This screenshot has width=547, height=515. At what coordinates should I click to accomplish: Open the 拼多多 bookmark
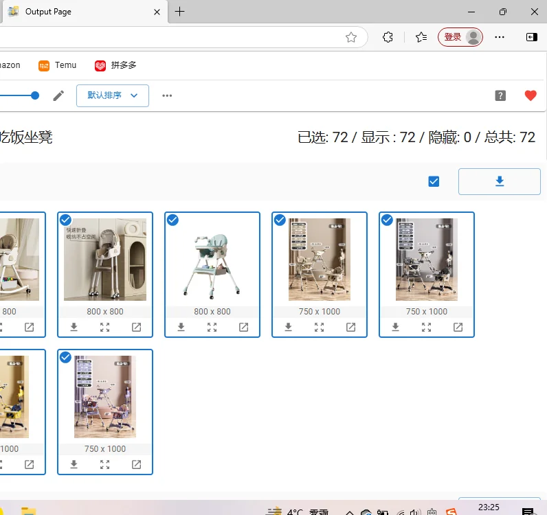point(115,65)
